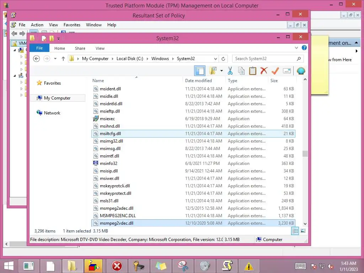Image resolution: width=364 pixels, height=273 pixels.
Task: Open dropdown arrow next to folder options
Action: coord(222,71)
